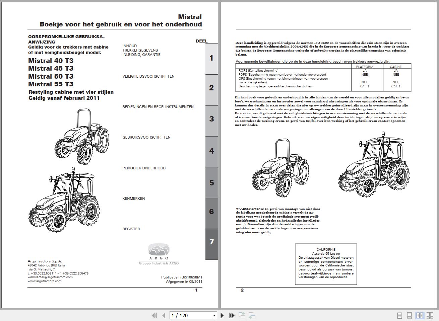Click 'Afgegeven in 09/2011' text
Image resolution: width=439 pixels, height=321 pixels.
click(x=184, y=282)
